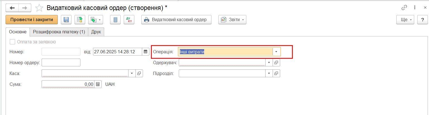
Task: Open the Звіти reports dropdown
Action: [232, 20]
